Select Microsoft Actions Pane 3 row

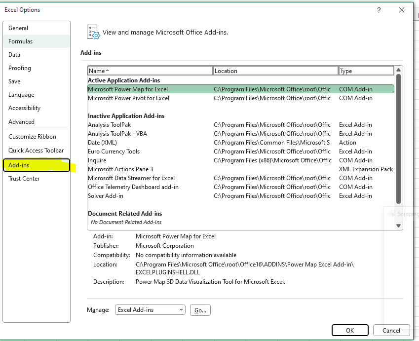(x=241, y=169)
